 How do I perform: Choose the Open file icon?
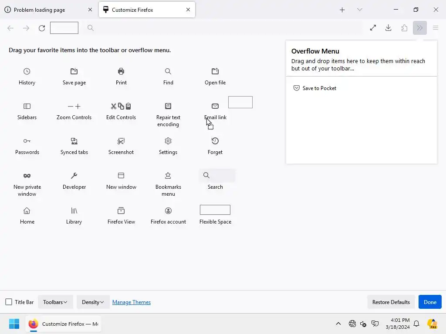(215, 71)
